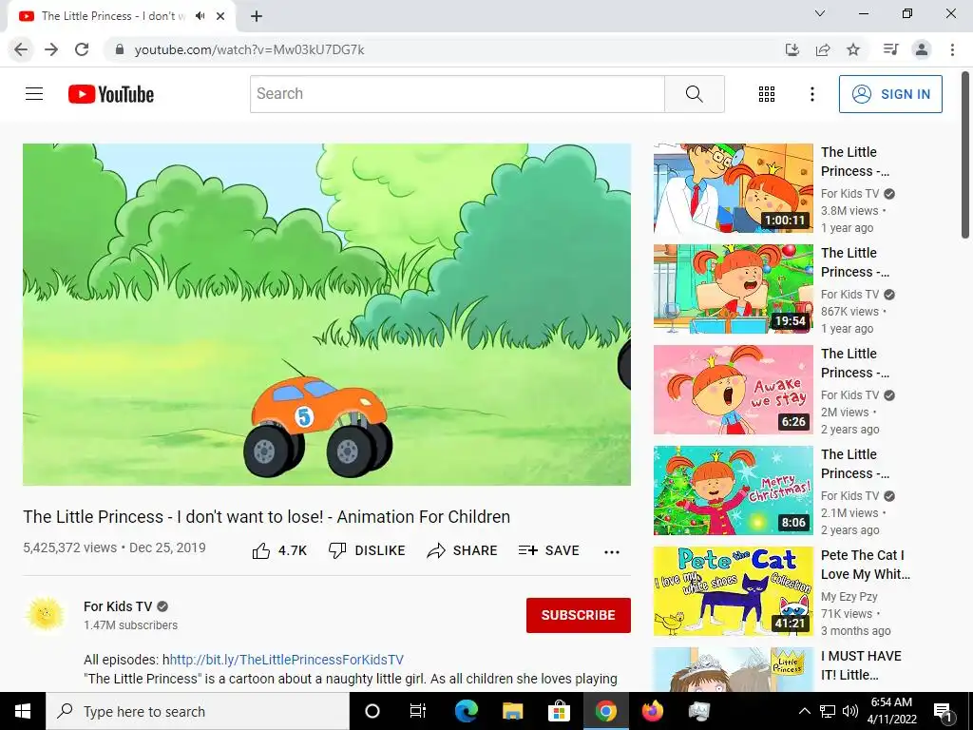Open Pete the Cat collection thumbnail
The image size is (973, 730).
pyautogui.click(x=733, y=591)
